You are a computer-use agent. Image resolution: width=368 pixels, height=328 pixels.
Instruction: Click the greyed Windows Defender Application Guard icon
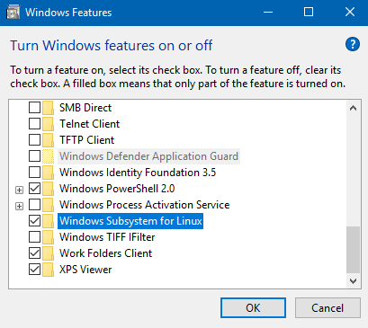tap(48, 156)
